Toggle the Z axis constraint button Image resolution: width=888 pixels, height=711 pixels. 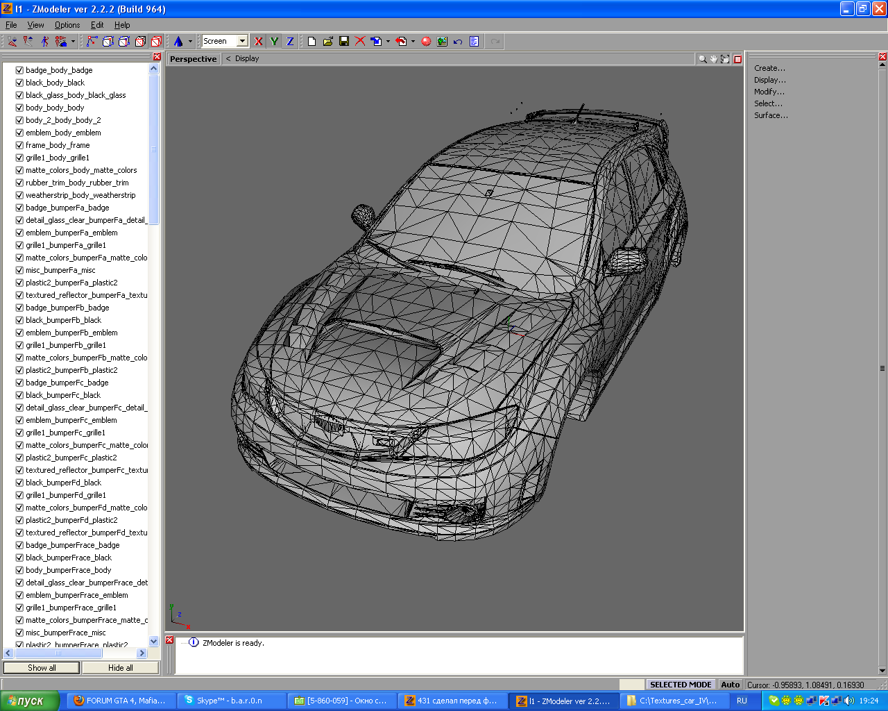click(x=290, y=42)
